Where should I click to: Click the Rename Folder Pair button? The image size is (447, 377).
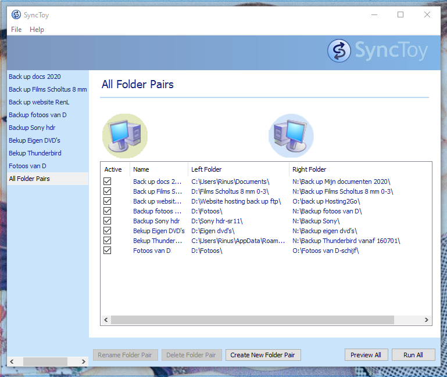(125, 355)
